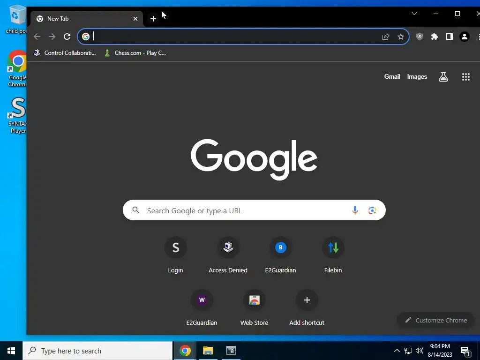Screen dimensions: 480x360
Task: Open the volume tray icon
Action: click(x=420, y=351)
